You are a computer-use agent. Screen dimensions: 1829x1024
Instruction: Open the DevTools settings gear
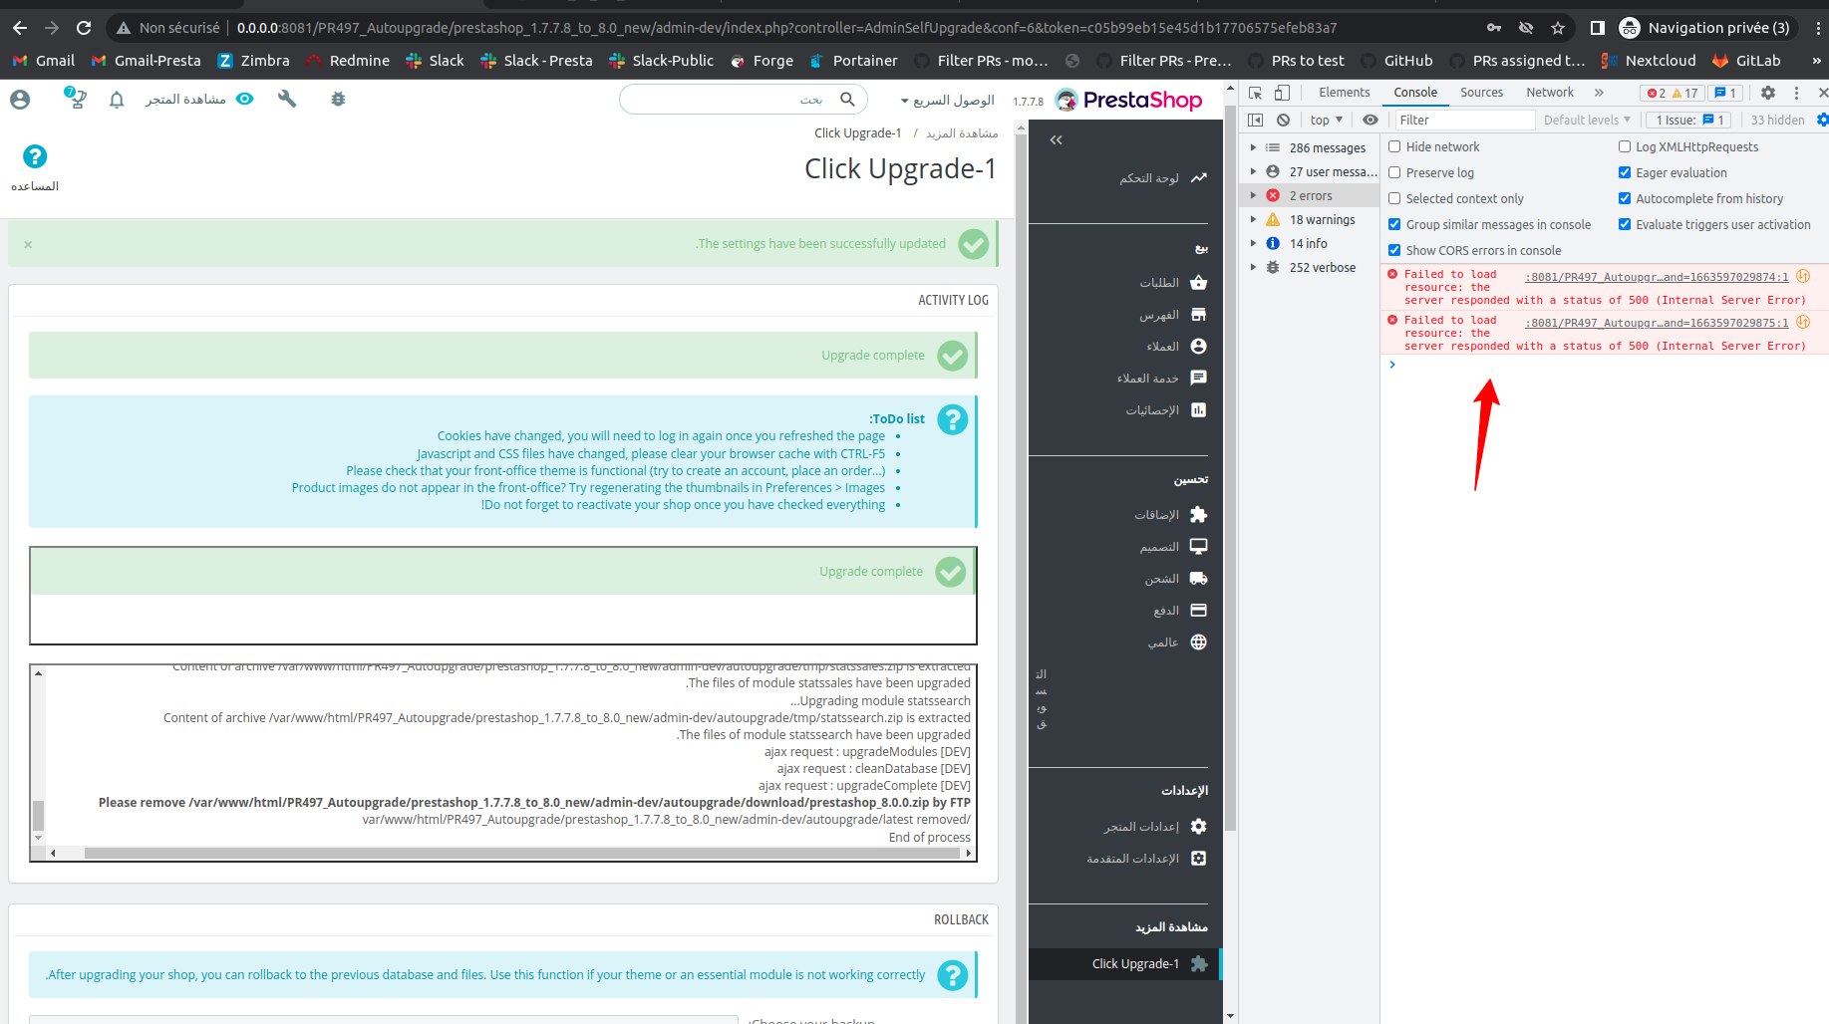point(1767,92)
